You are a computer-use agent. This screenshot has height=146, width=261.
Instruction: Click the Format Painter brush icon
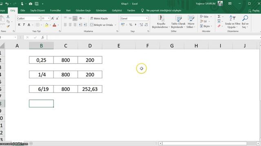8,26
